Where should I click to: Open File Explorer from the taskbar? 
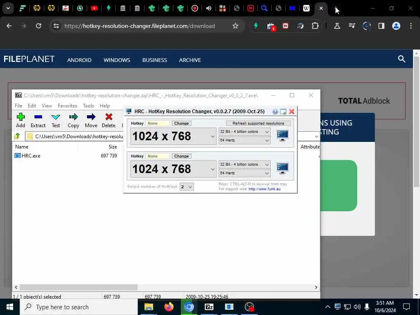[148, 307]
